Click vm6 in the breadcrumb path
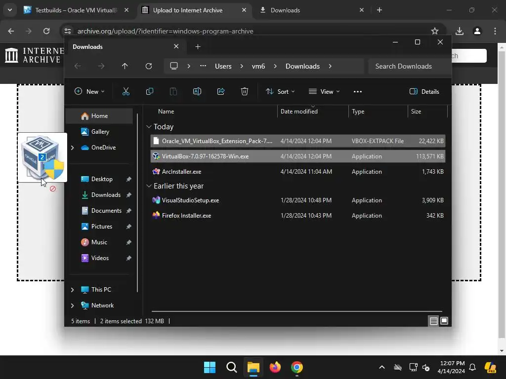506x379 pixels. tap(258, 66)
